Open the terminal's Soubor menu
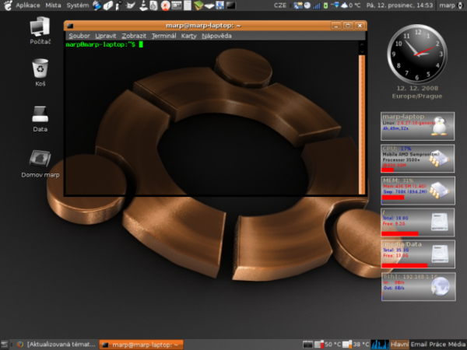The width and height of the screenshot is (467, 350). [79, 36]
